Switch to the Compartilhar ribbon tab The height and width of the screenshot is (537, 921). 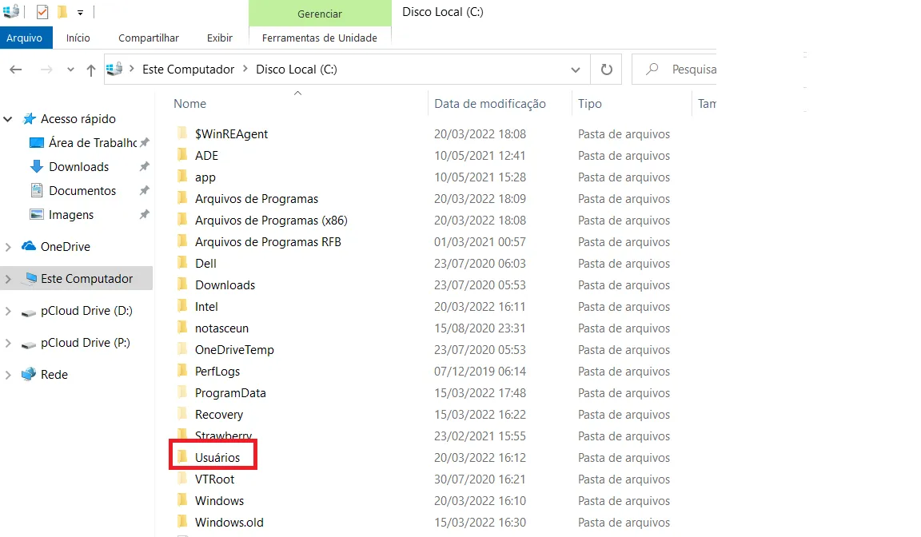[x=149, y=38]
